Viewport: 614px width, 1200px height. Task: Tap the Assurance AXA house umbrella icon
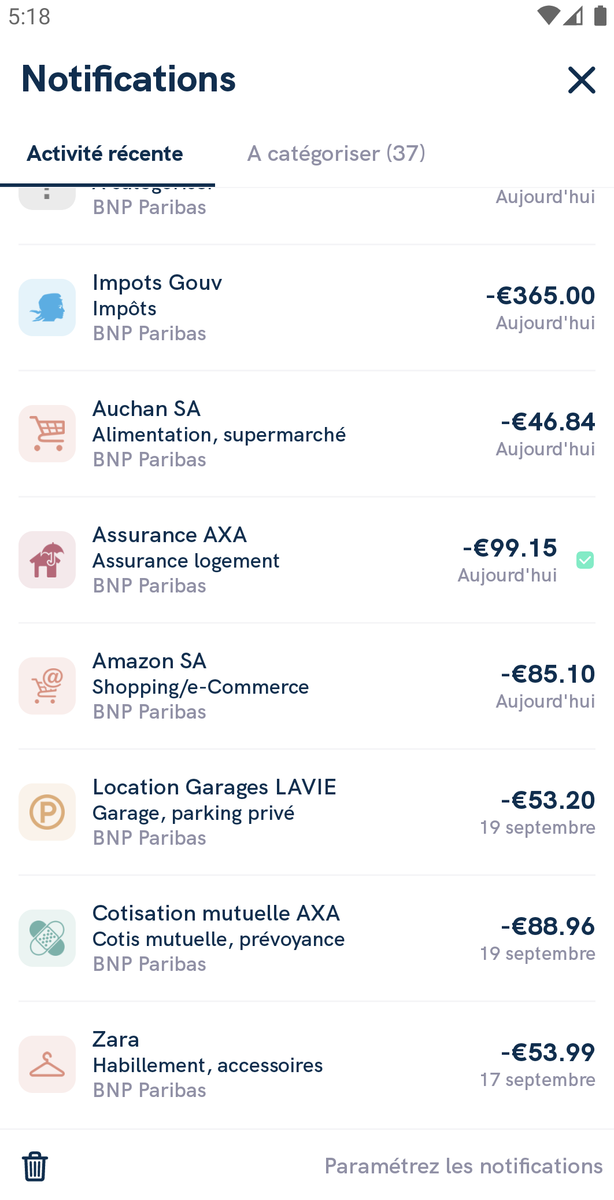[x=47, y=559]
